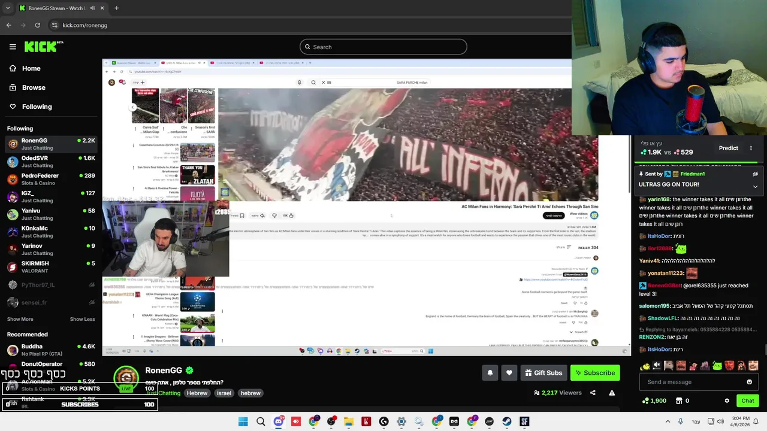Click the microphone icon in the system tray

pyautogui.click(x=681, y=421)
